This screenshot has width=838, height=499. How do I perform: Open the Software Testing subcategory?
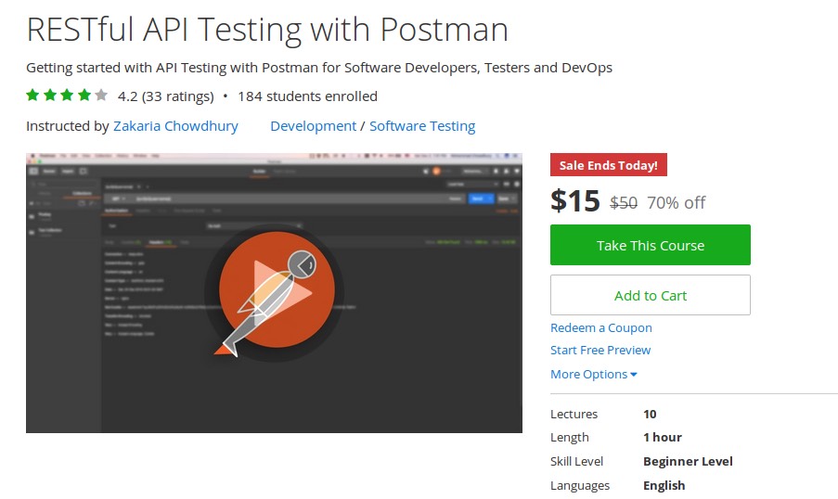(x=422, y=126)
